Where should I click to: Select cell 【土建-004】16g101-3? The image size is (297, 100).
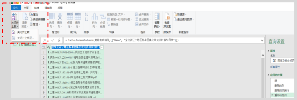[75, 82]
